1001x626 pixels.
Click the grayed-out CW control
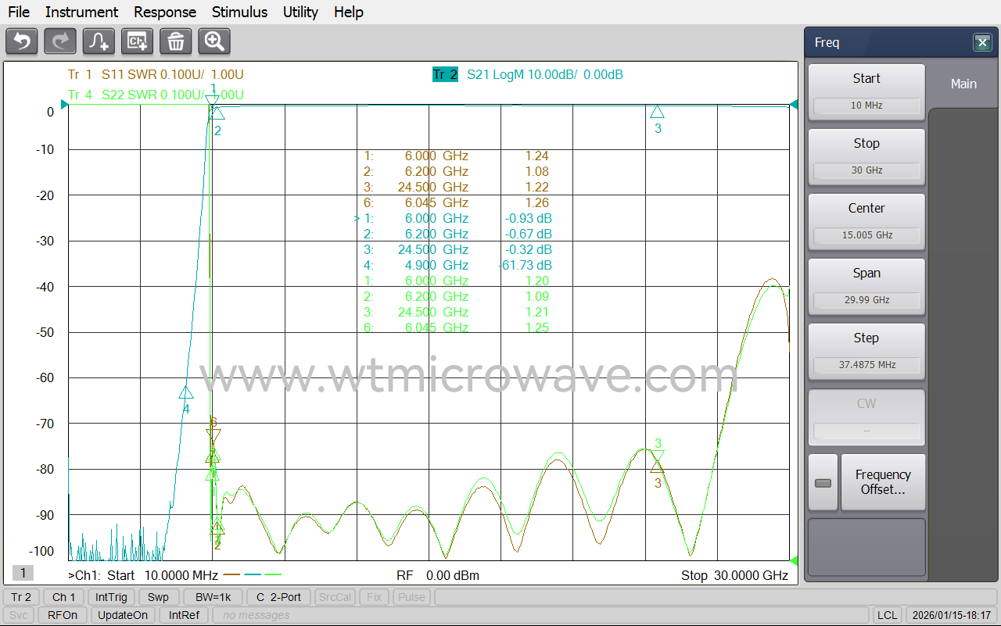pyautogui.click(x=866, y=417)
